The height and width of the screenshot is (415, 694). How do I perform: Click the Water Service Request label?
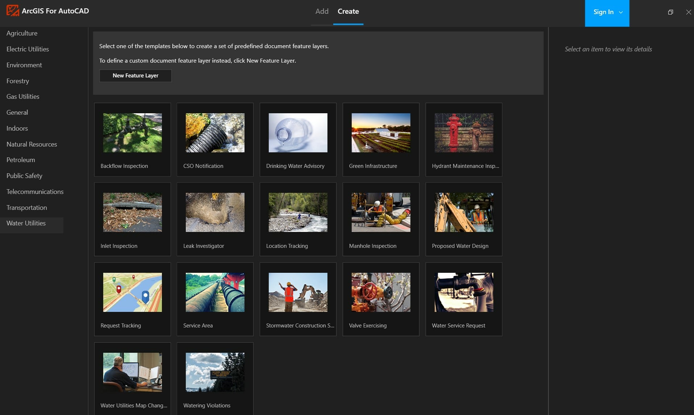[459, 326]
